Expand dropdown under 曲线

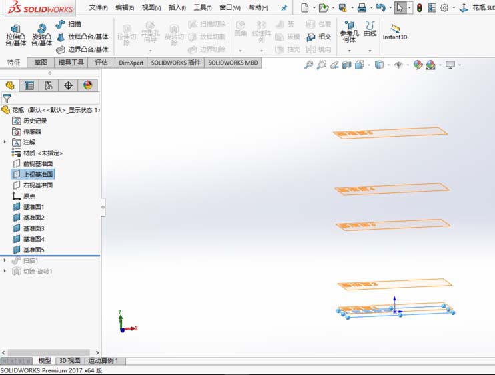(x=370, y=51)
